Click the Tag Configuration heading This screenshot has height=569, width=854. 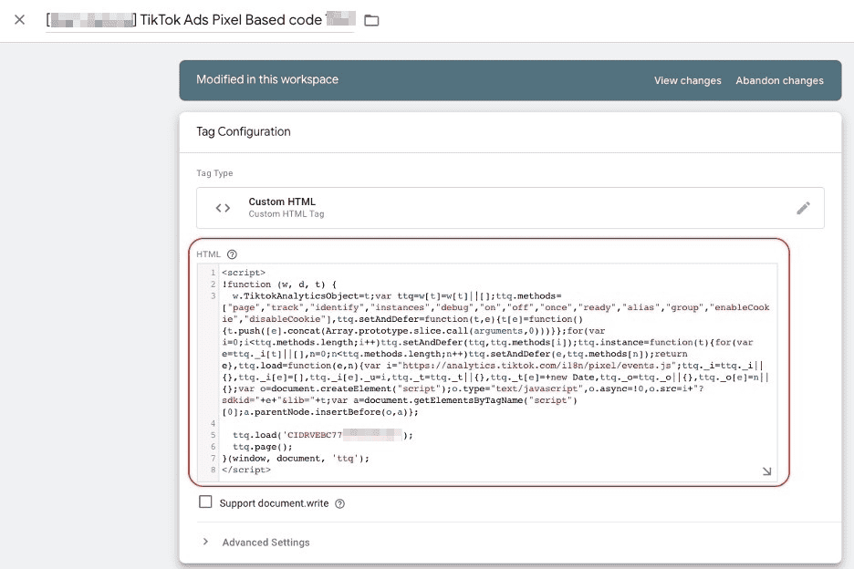(244, 132)
